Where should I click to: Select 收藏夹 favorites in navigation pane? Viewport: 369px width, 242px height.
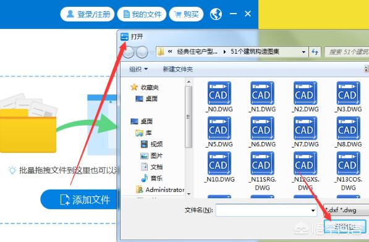[x=145, y=88]
